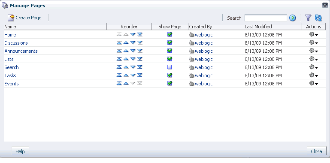Screen dimensions: 330x163
Task: Move Discussions page up one position
Action: click(x=126, y=43)
